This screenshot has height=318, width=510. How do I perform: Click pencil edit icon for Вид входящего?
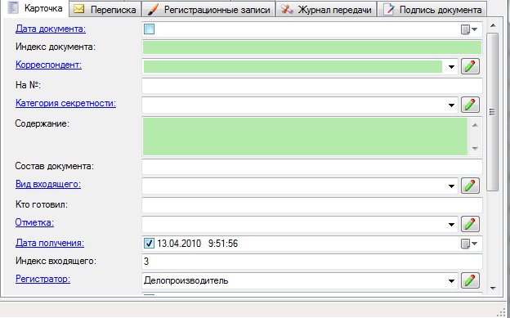[470, 186]
